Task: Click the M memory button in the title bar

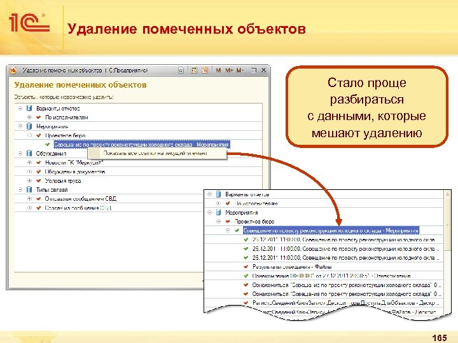Action: pos(218,71)
